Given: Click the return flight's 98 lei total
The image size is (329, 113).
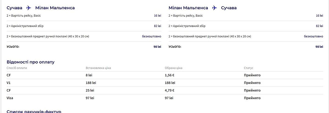Looking at the screenshot, I should tap(319, 47).
